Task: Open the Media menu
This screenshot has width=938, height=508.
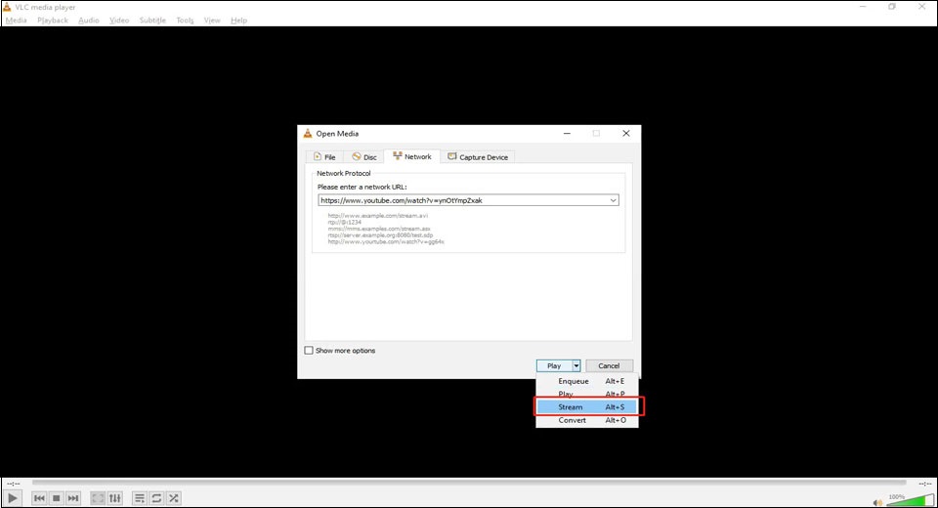Action: pyautogui.click(x=17, y=20)
